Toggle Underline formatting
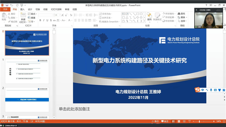226x127 pixels. tap(47, 20)
